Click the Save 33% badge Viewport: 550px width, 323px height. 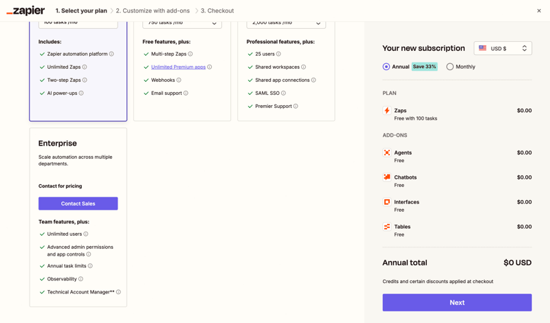424,67
